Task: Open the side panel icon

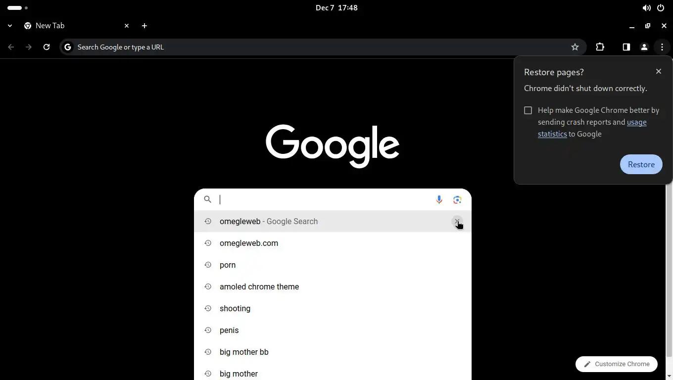Action: tap(626, 47)
